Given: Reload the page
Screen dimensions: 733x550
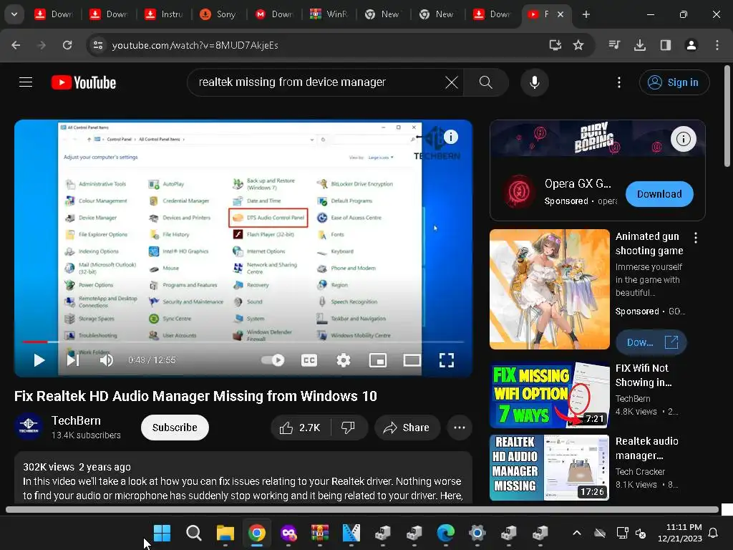Looking at the screenshot, I should pos(67,45).
